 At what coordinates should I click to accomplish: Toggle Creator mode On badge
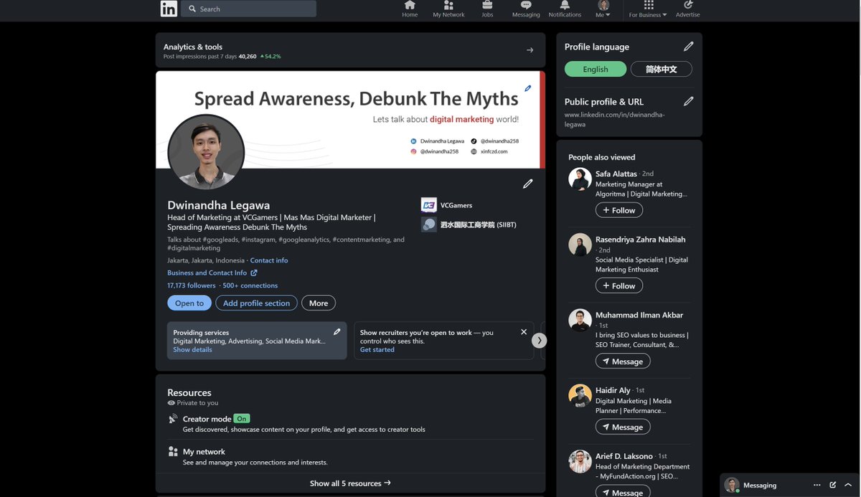click(x=242, y=419)
